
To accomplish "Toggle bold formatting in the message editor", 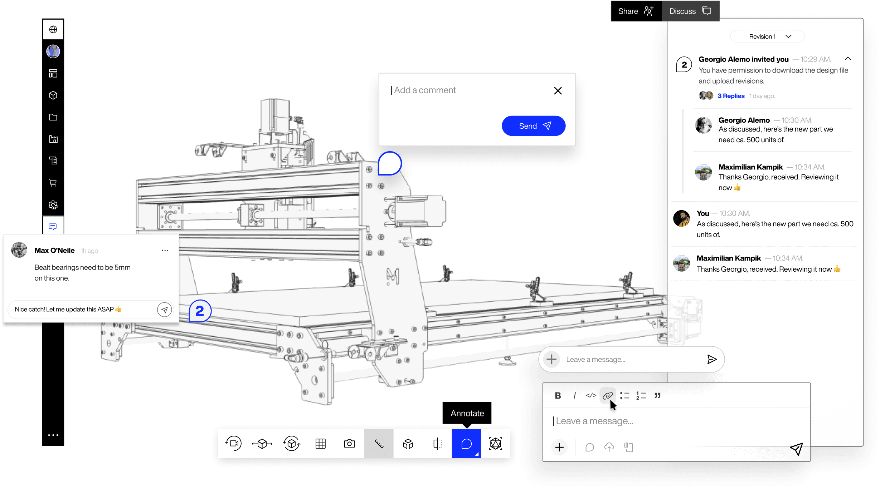I will coord(558,395).
